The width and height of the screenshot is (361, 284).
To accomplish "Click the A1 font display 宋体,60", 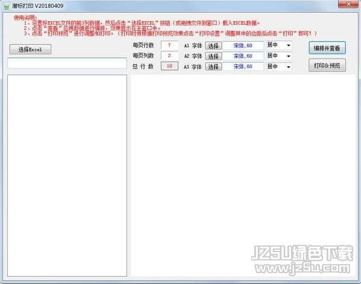I will point(243,46).
